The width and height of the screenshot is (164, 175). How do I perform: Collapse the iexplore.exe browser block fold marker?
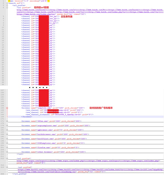(7, 108)
